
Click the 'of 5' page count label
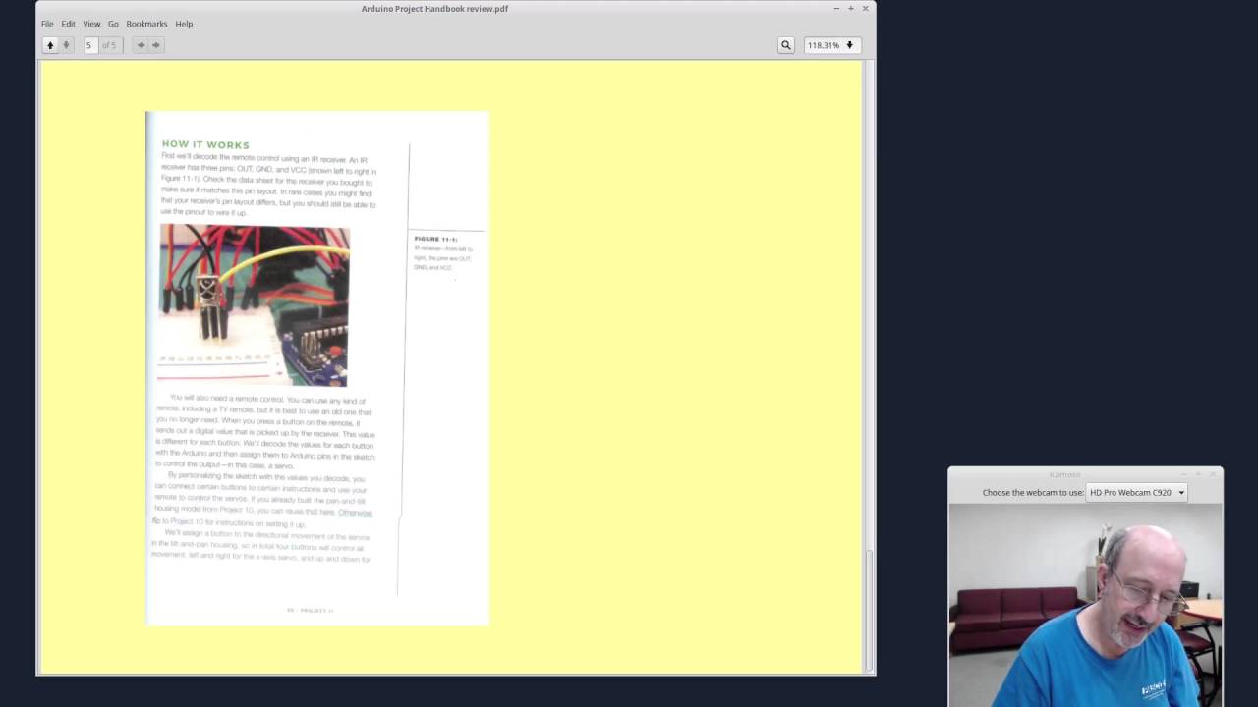(x=109, y=45)
